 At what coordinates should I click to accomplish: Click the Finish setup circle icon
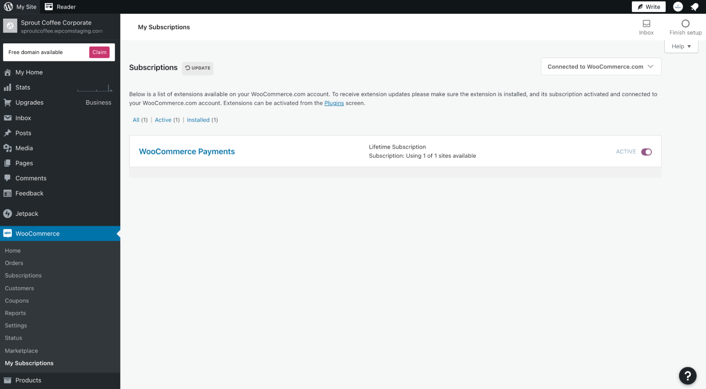[685, 24]
